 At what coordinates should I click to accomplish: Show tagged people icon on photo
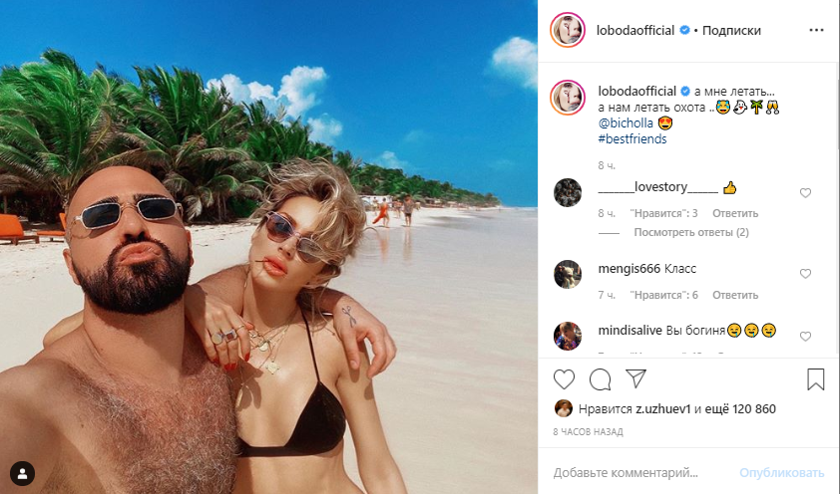point(23,473)
